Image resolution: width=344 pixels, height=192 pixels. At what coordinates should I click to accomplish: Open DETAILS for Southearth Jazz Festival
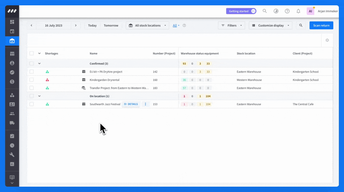click(131, 104)
